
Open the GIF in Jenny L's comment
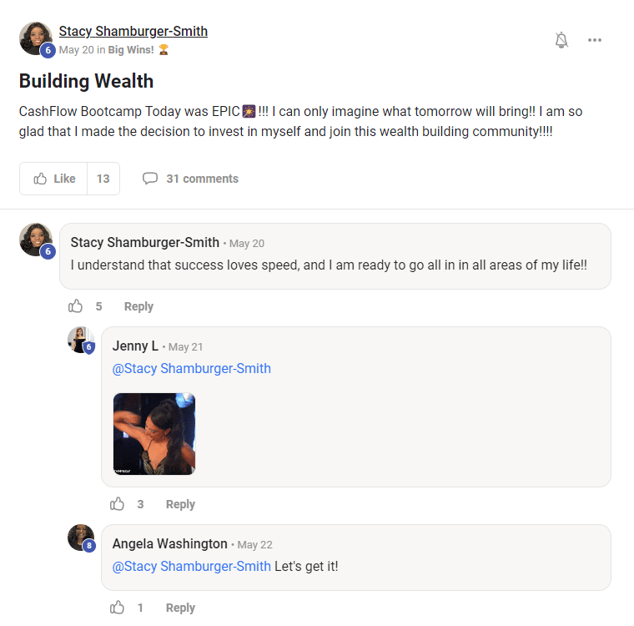point(154,434)
